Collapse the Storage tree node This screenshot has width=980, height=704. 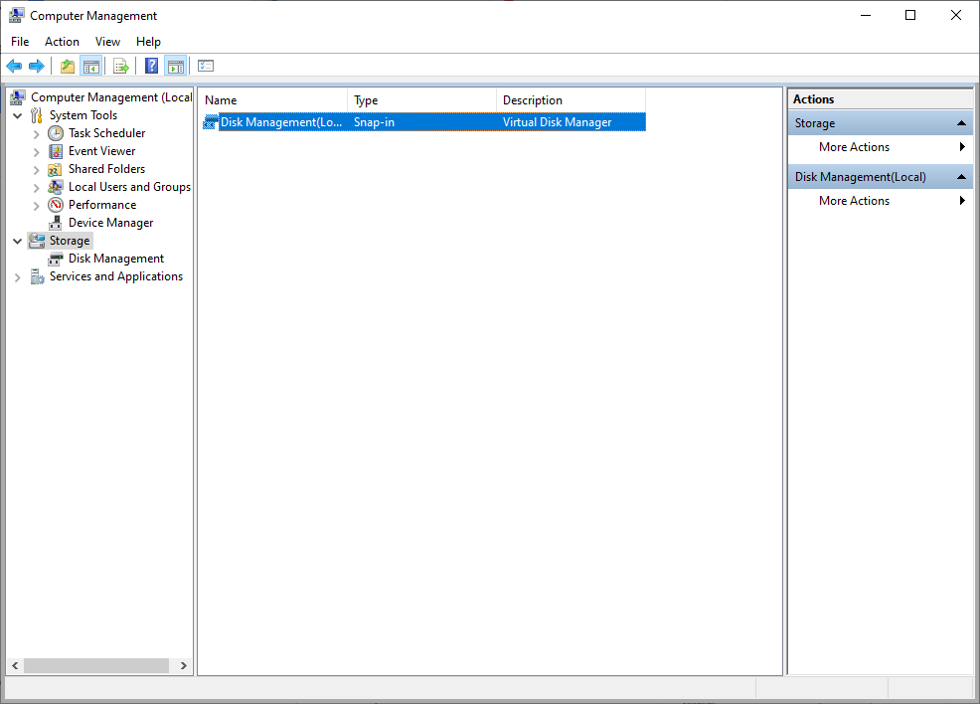17,240
